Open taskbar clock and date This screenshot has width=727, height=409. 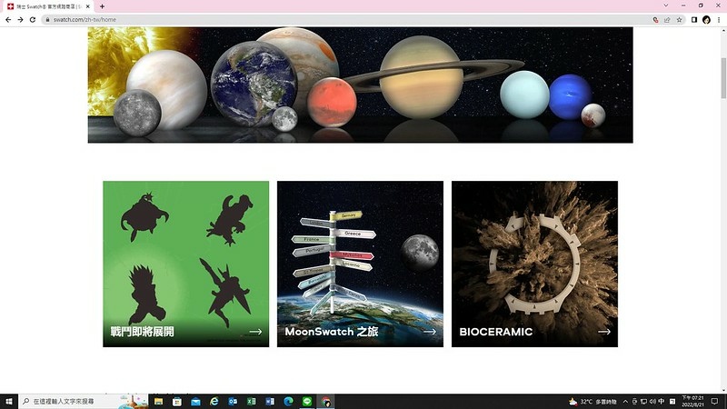pos(692,401)
